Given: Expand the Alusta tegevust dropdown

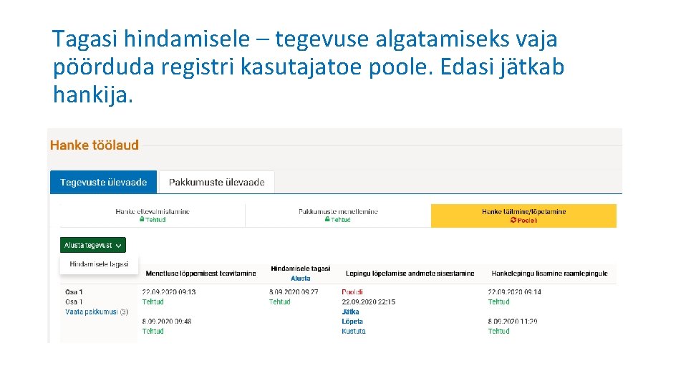Looking at the screenshot, I should (x=93, y=245).
